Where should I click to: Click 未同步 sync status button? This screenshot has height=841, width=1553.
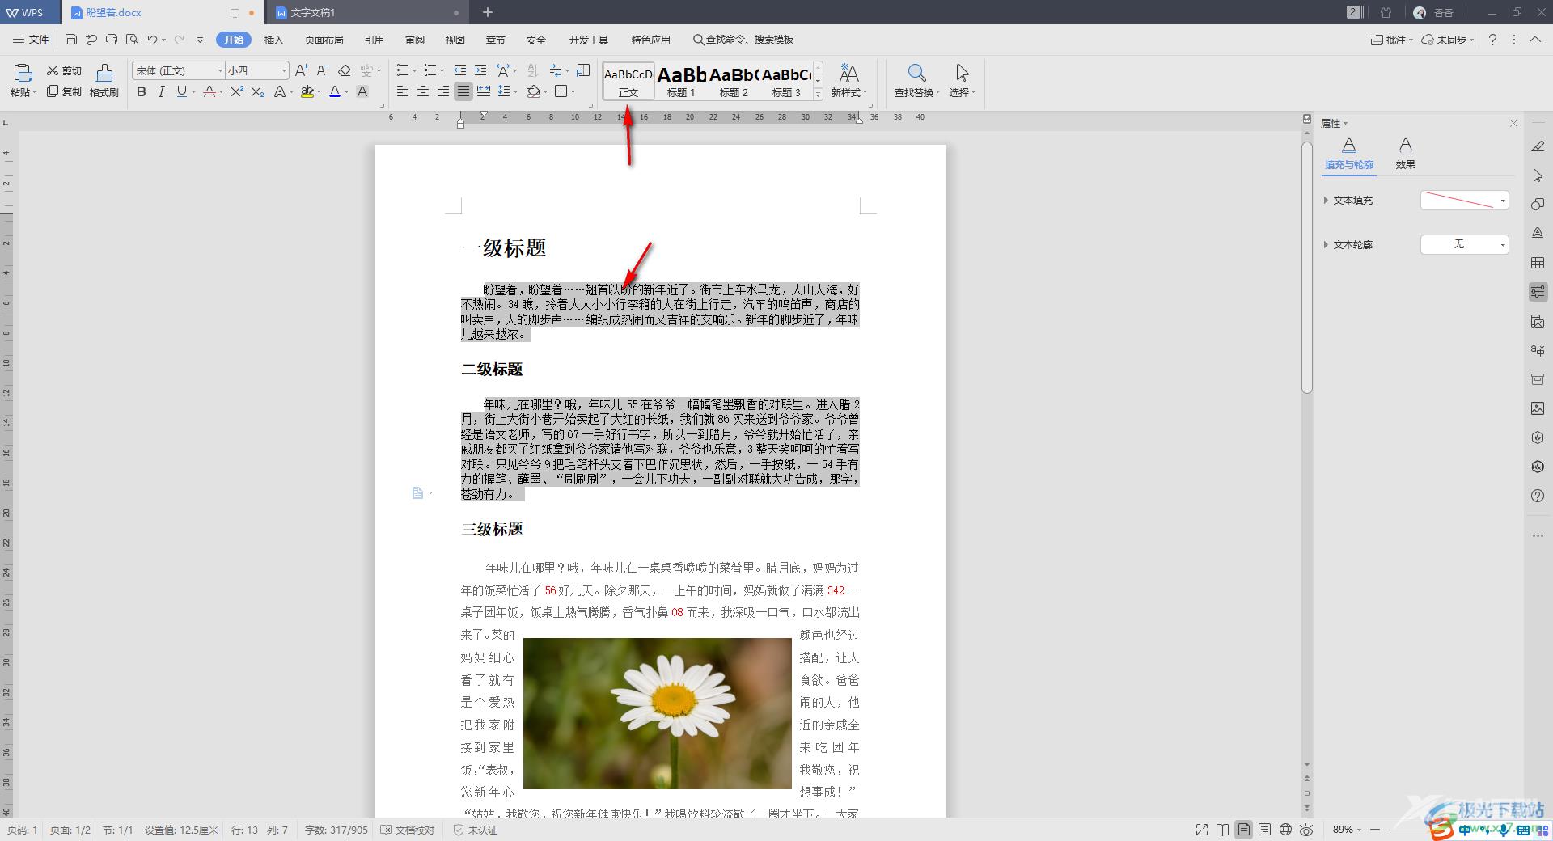tap(1448, 40)
